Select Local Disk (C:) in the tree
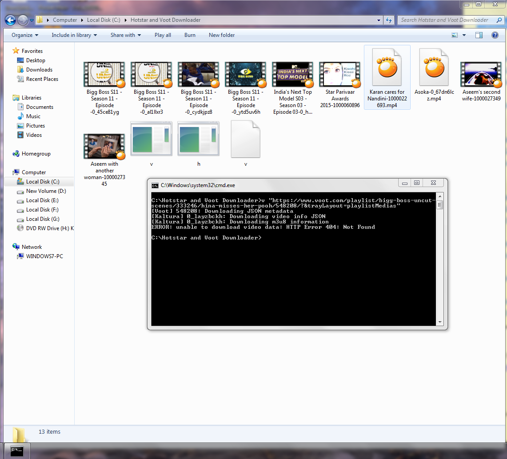This screenshot has height=459, width=507. pos(42,182)
